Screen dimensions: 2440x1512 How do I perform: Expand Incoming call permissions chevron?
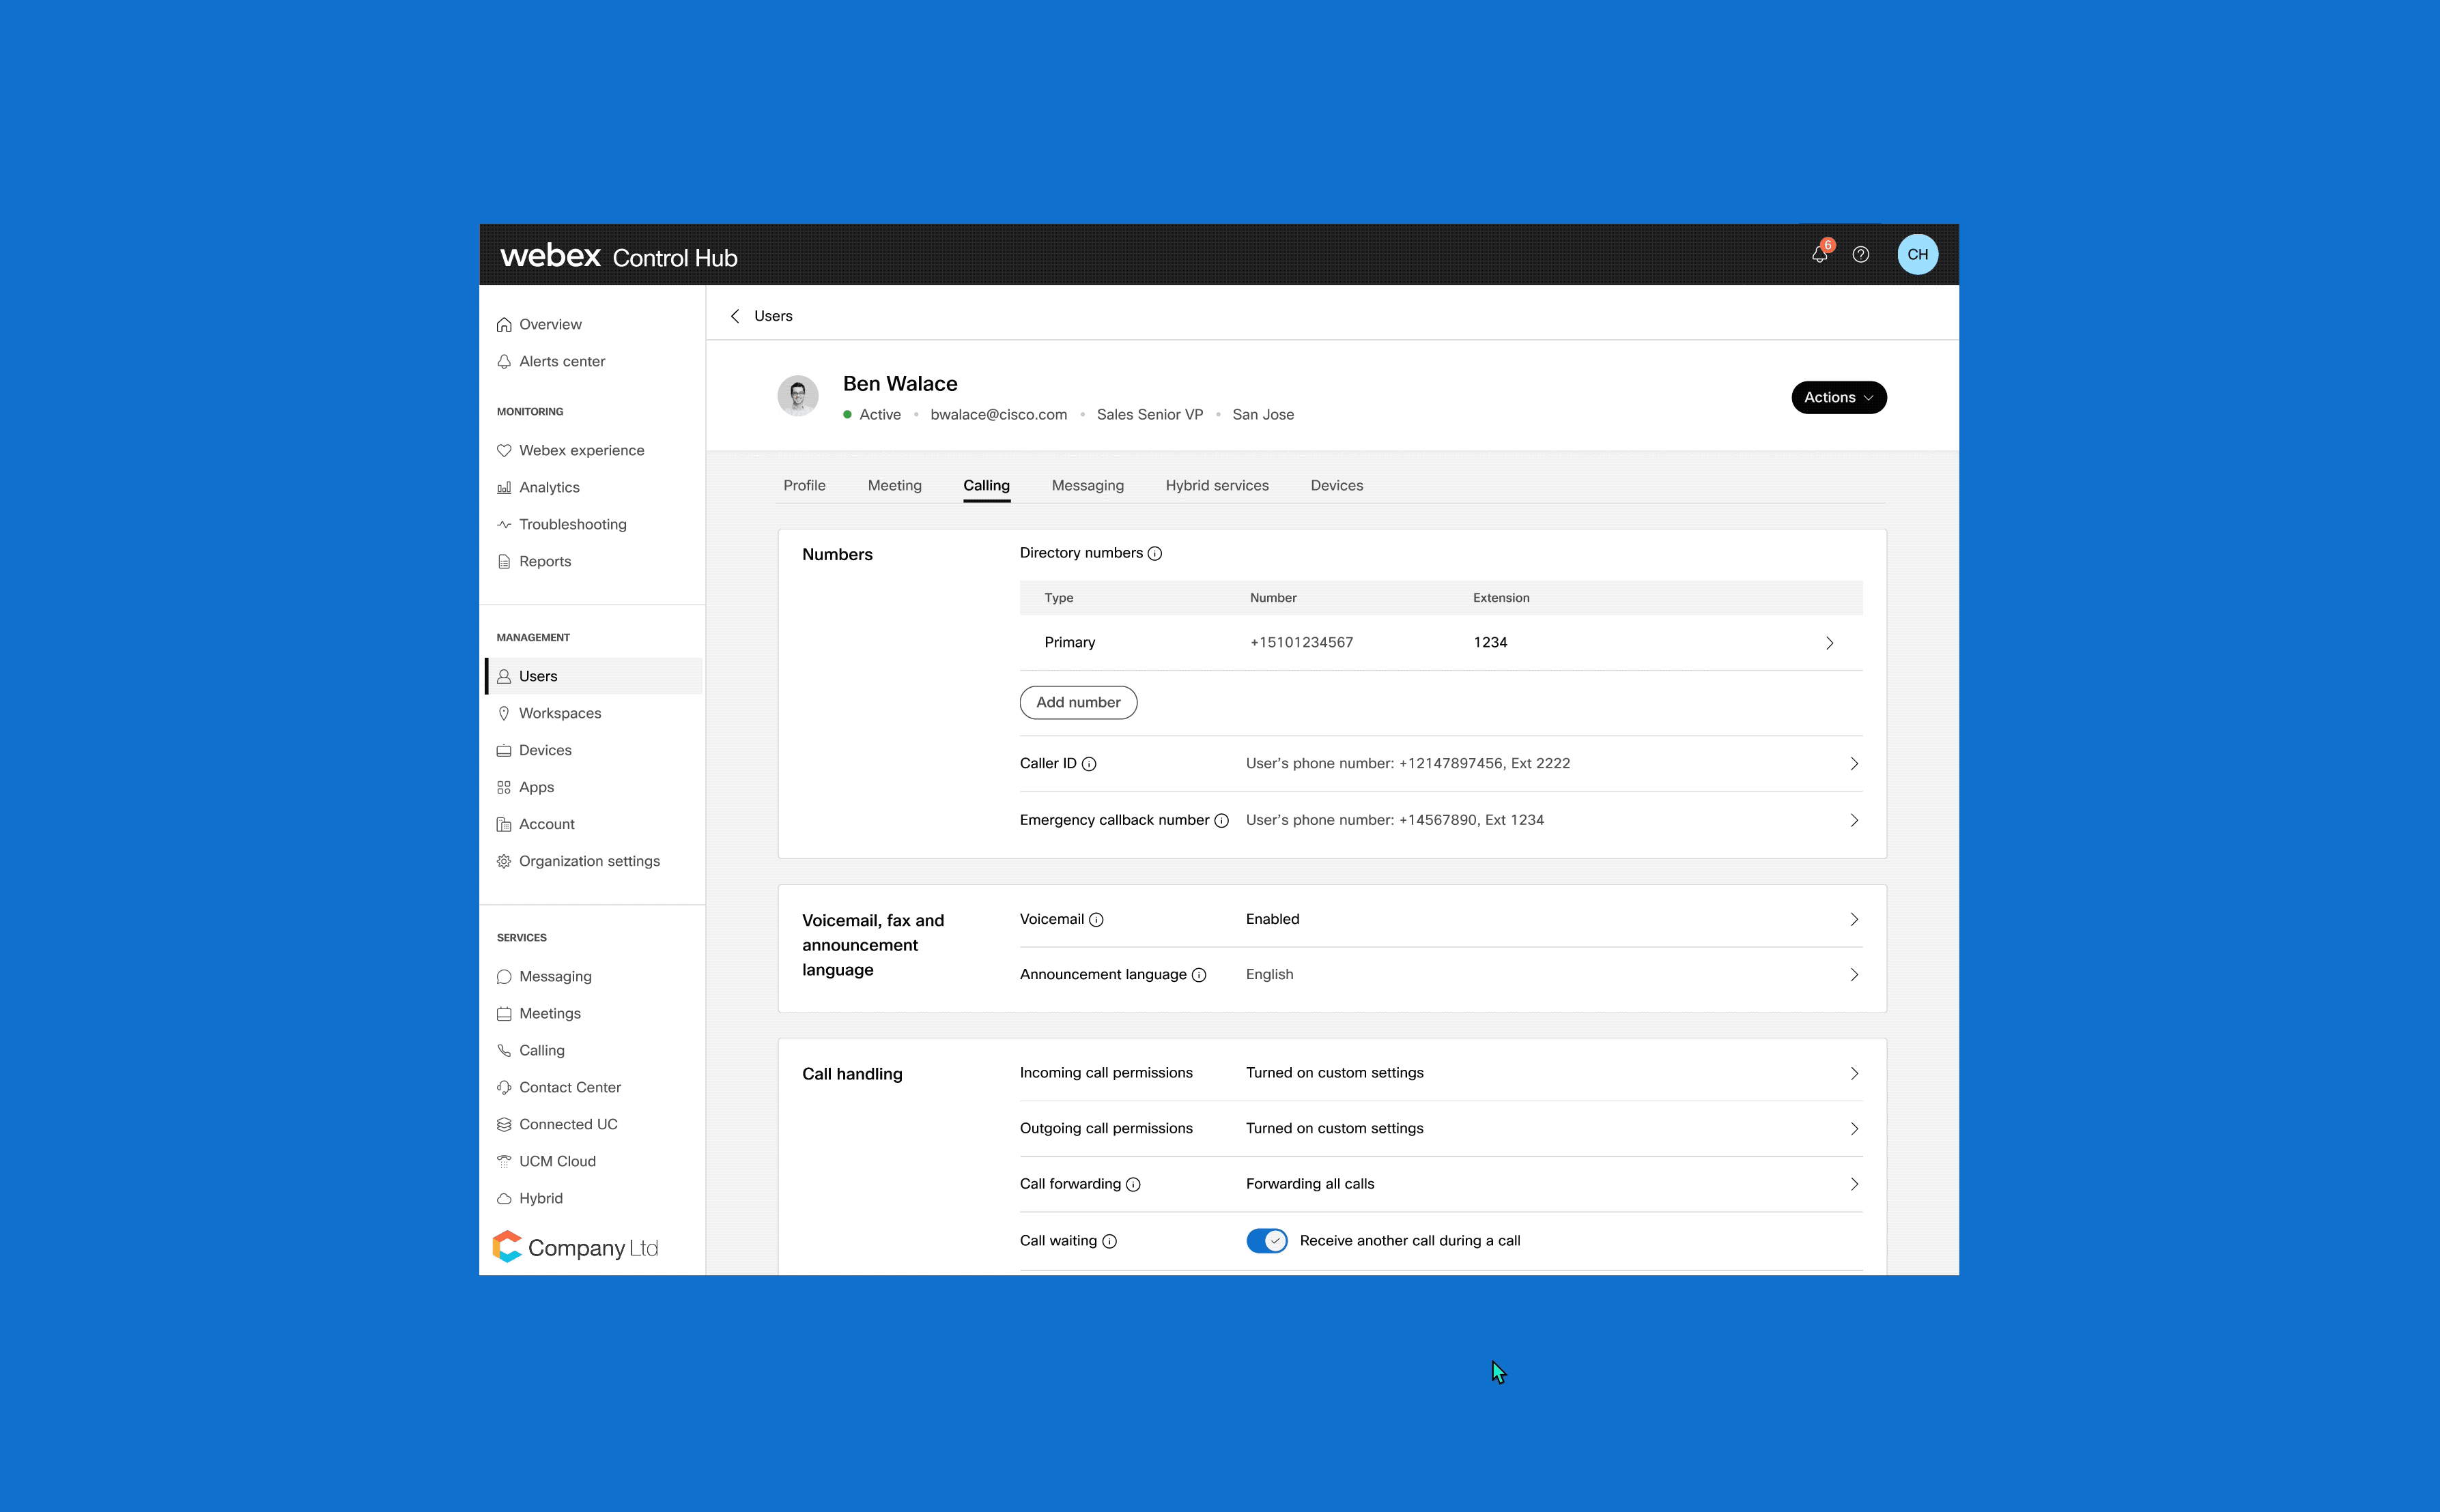click(x=1854, y=1073)
